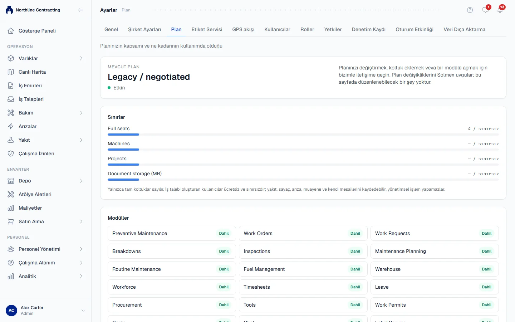Expand the Yakıt submenu chevron

[x=81, y=140]
